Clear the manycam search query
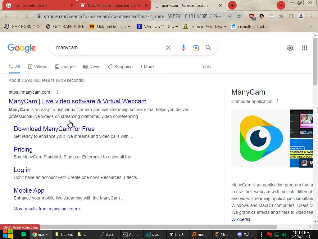The height and width of the screenshot is (239, 318). (168, 48)
